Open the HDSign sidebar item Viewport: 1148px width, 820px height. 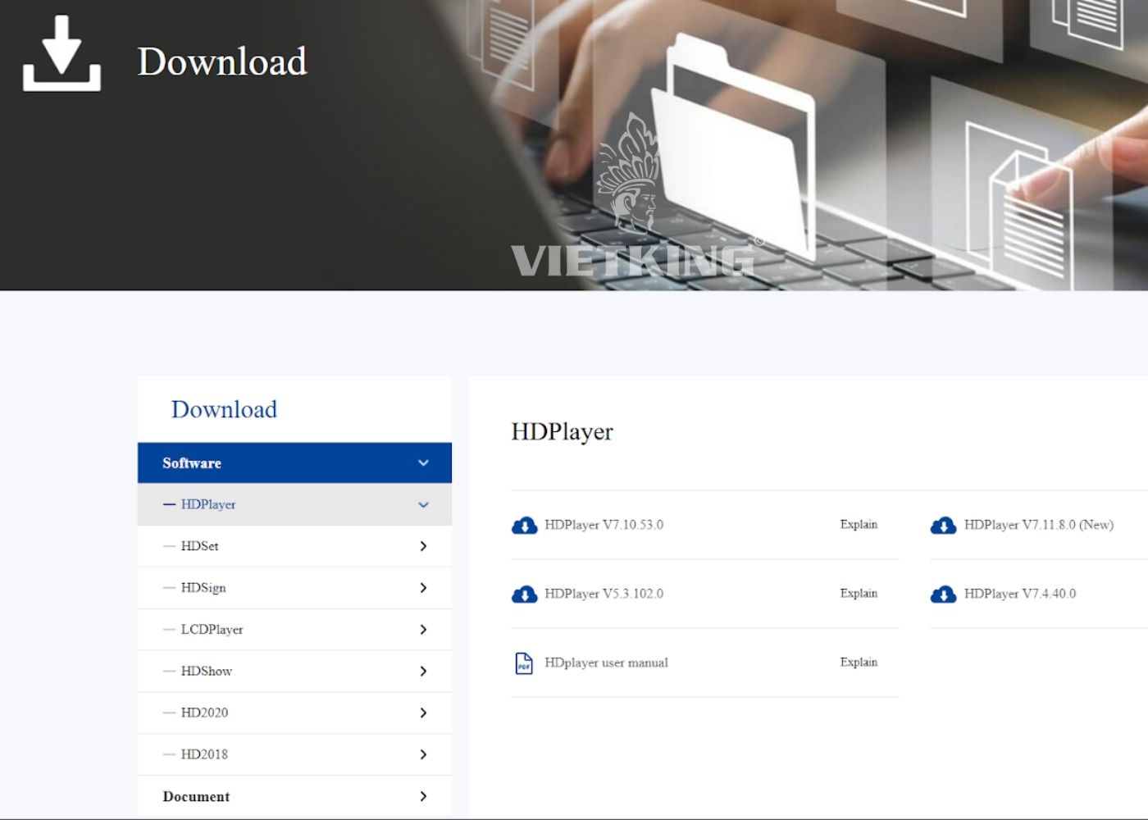point(204,588)
